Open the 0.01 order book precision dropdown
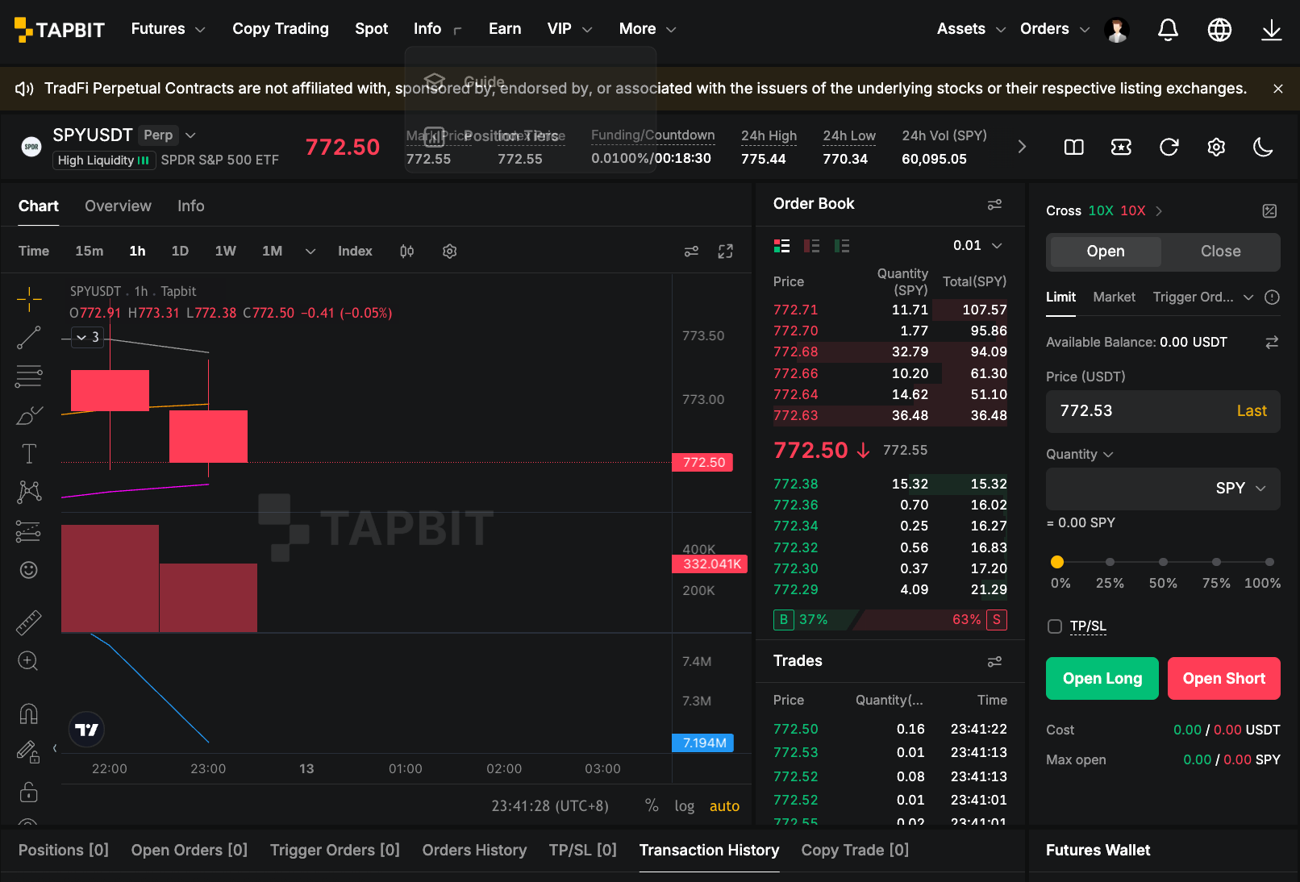The height and width of the screenshot is (882, 1300). point(977,245)
